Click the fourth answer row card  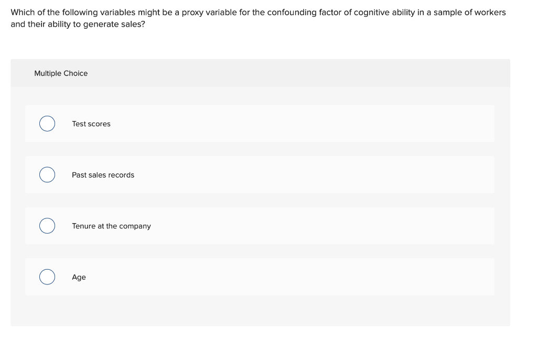click(x=260, y=277)
